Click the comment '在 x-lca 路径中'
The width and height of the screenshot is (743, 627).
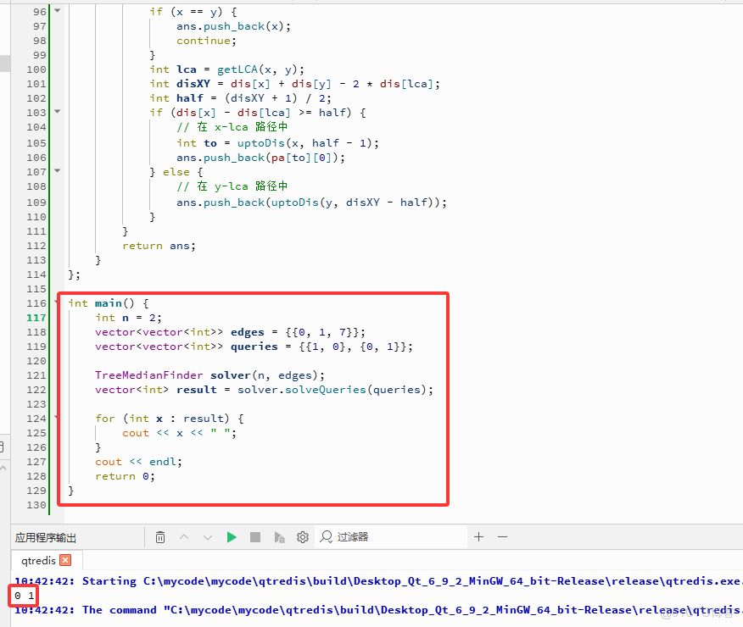pos(232,127)
